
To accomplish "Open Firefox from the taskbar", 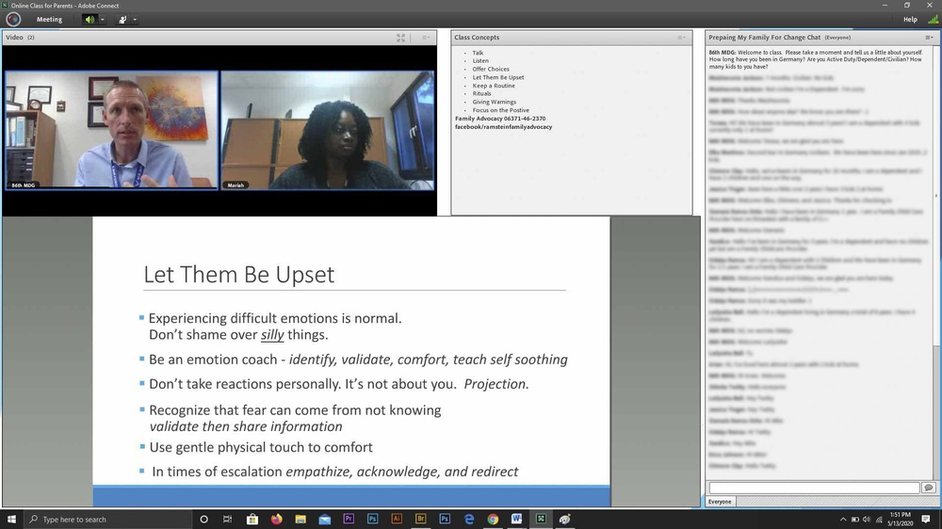I will point(276,519).
